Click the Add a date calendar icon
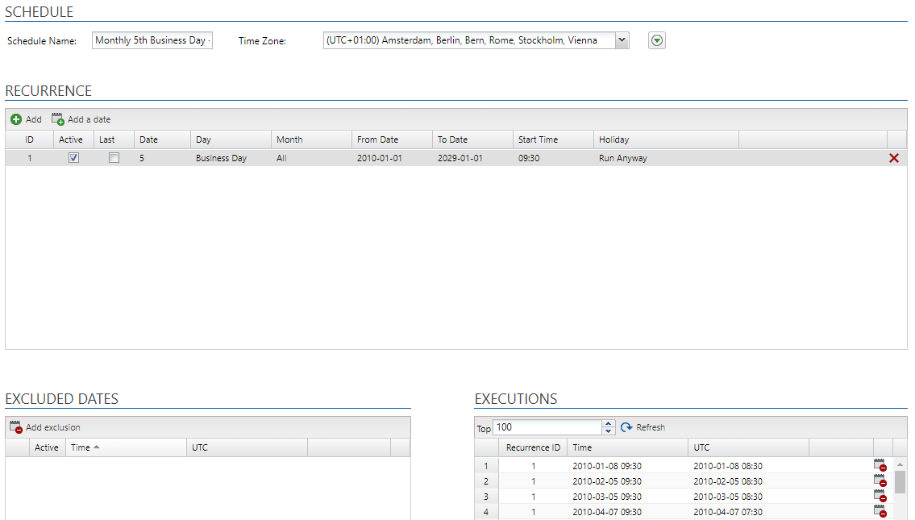The height and width of the screenshot is (520, 915). (56, 119)
